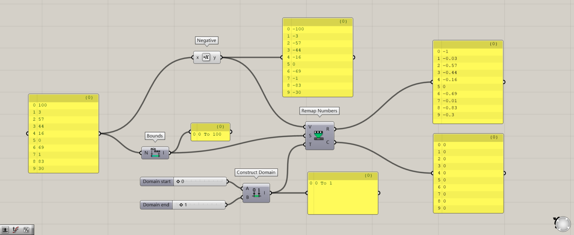Click the canvas navigation sphere at bottom right
This screenshot has height=235, width=574.
pyautogui.click(x=562, y=223)
